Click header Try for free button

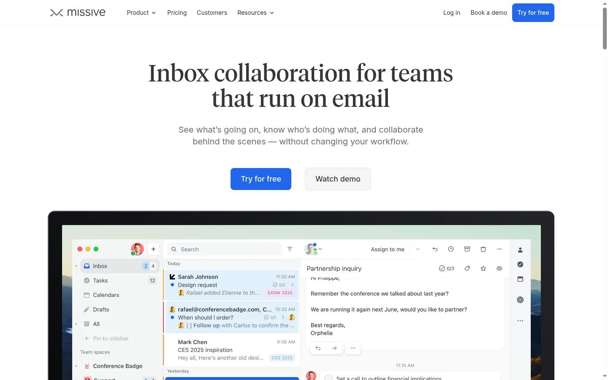click(x=533, y=13)
